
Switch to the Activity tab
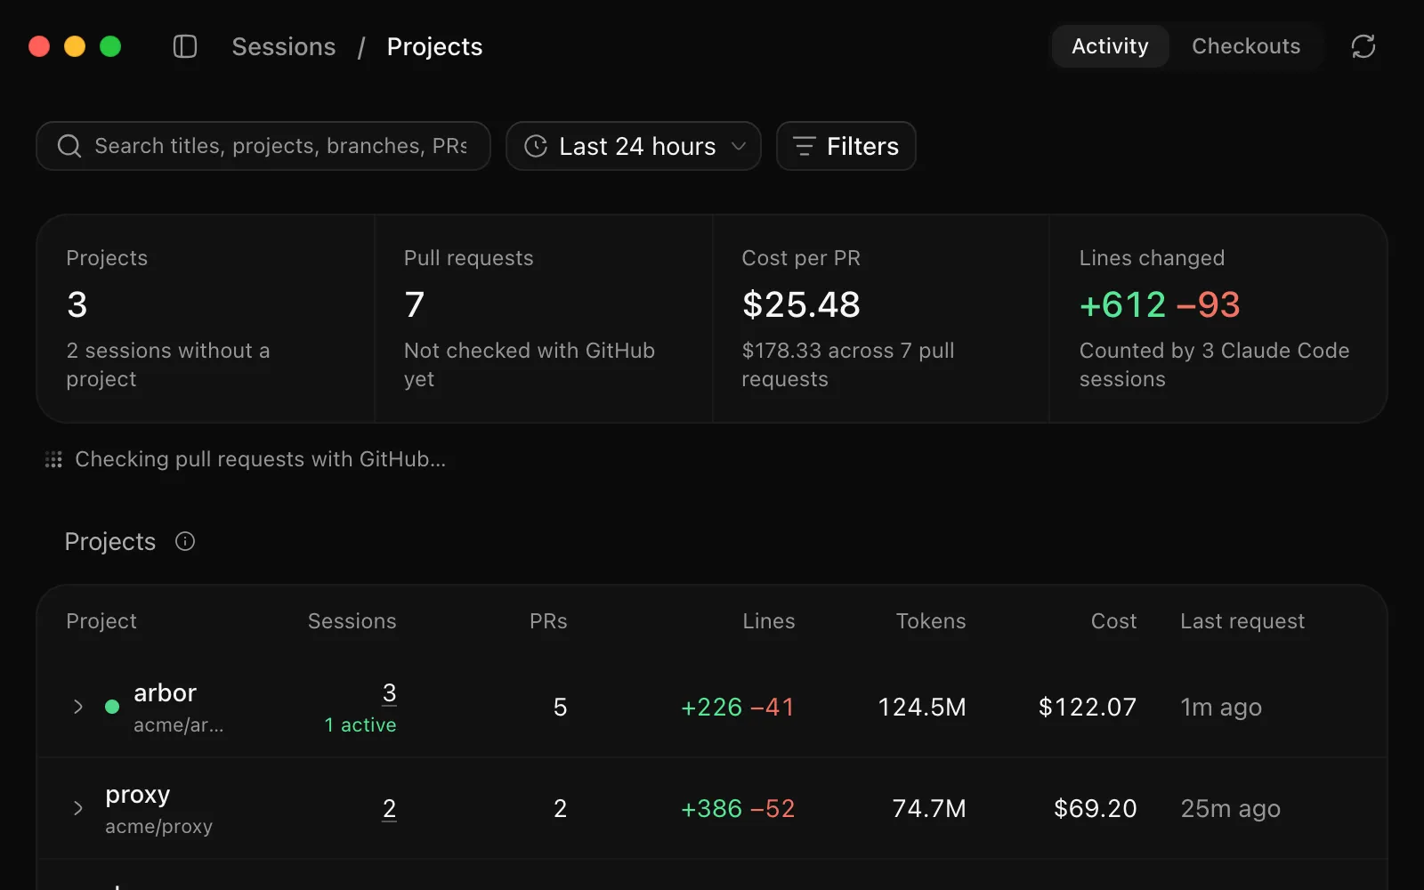tap(1110, 46)
